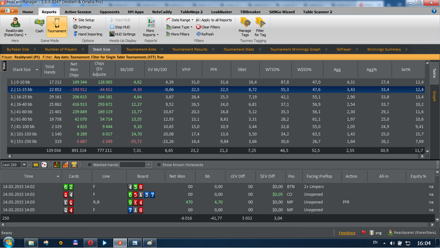440x248 pixels.
Task: Select the 9.) 151-250 bb row
Action: point(216,141)
